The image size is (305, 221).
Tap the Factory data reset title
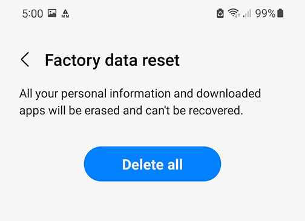pos(112,61)
